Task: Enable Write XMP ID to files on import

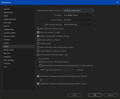Action: point(38,29)
